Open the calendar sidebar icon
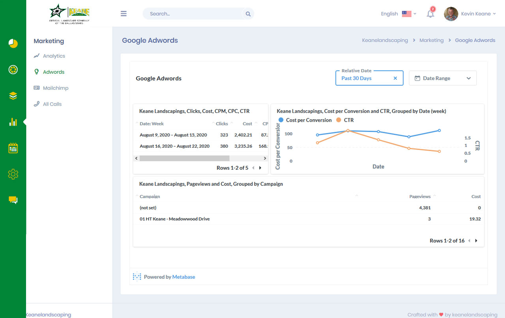 click(13, 148)
